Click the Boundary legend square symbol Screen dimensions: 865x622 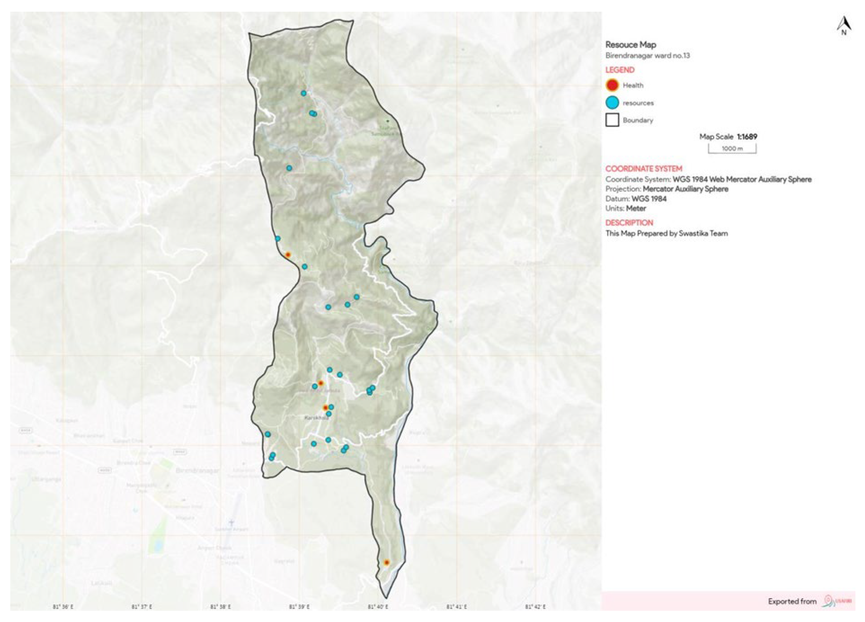[612, 120]
